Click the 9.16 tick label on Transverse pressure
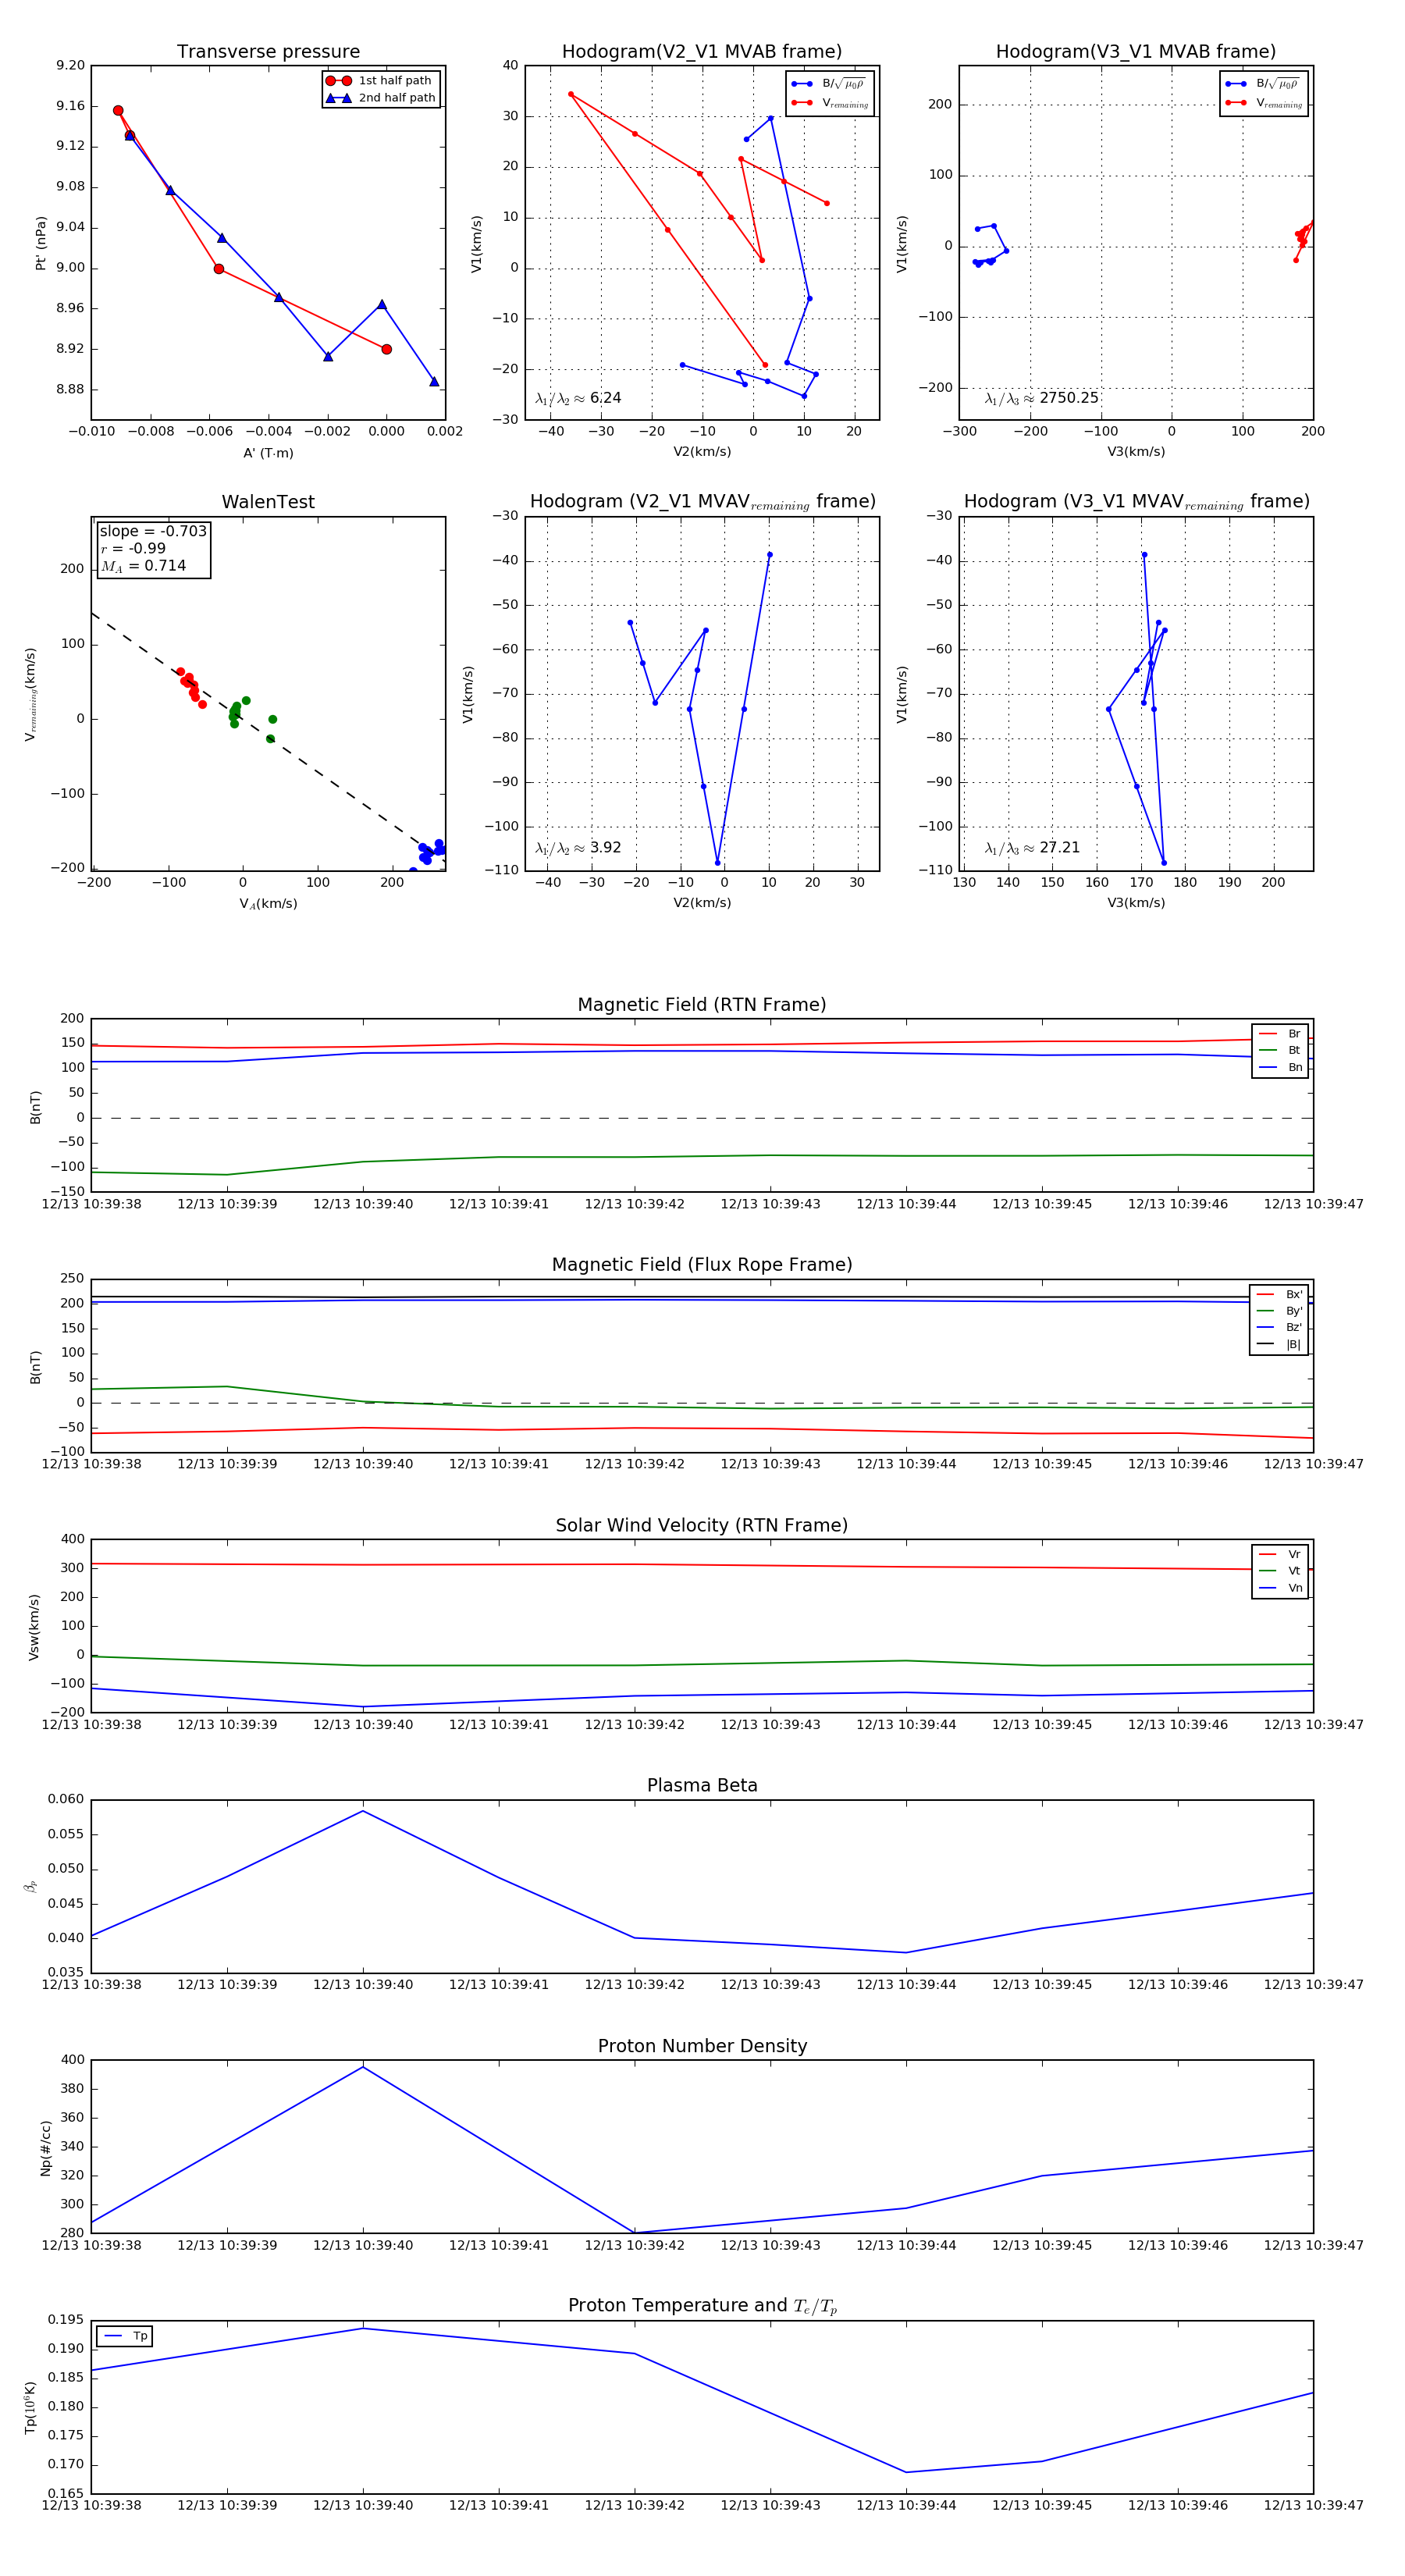1405x2576 pixels. (x=70, y=106)
